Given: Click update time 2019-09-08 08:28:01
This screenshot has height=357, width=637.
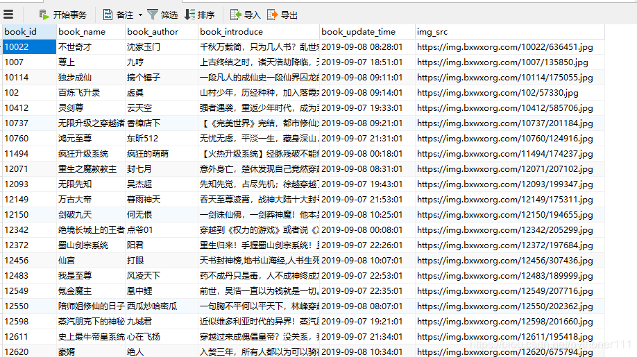Looking at the screenshot, I should point(362,47).
